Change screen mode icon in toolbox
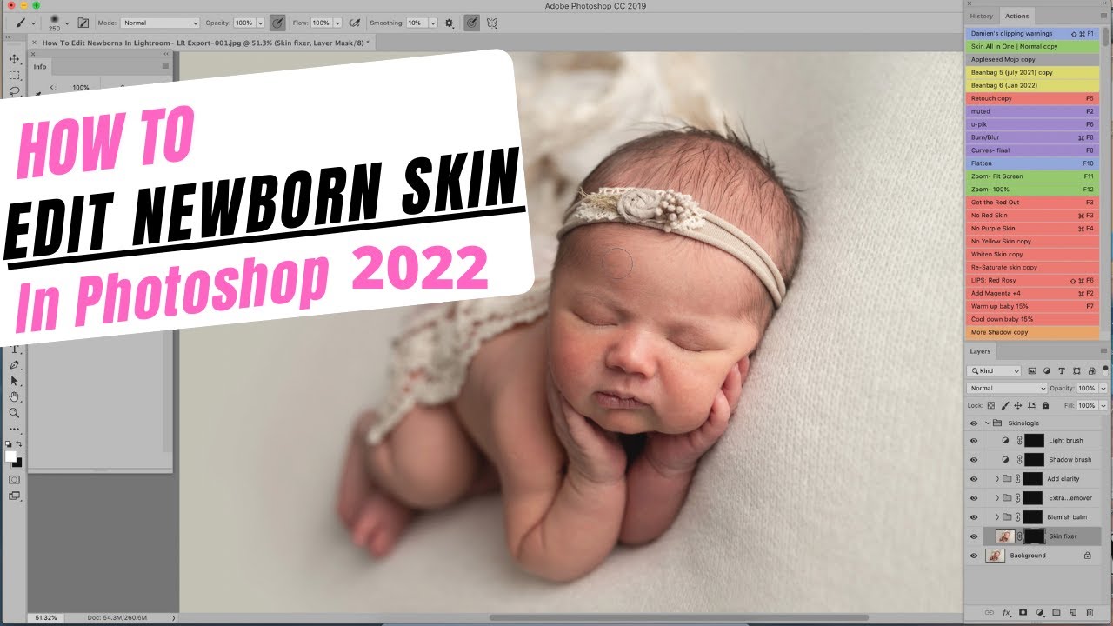The image size is (1113, 626). coord(14,496)
